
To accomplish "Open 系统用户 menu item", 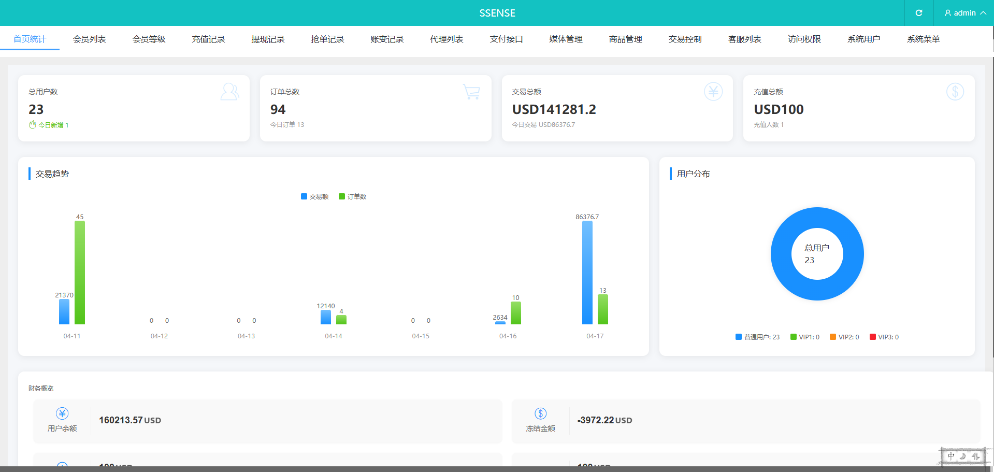I will pyautogui.click(x=863, y=39).
